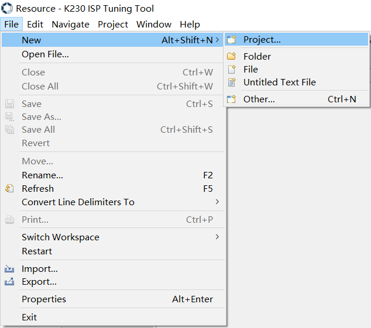Open the Edit menu
The height and width of the screenshot is (328, 371).
[35, 24]
